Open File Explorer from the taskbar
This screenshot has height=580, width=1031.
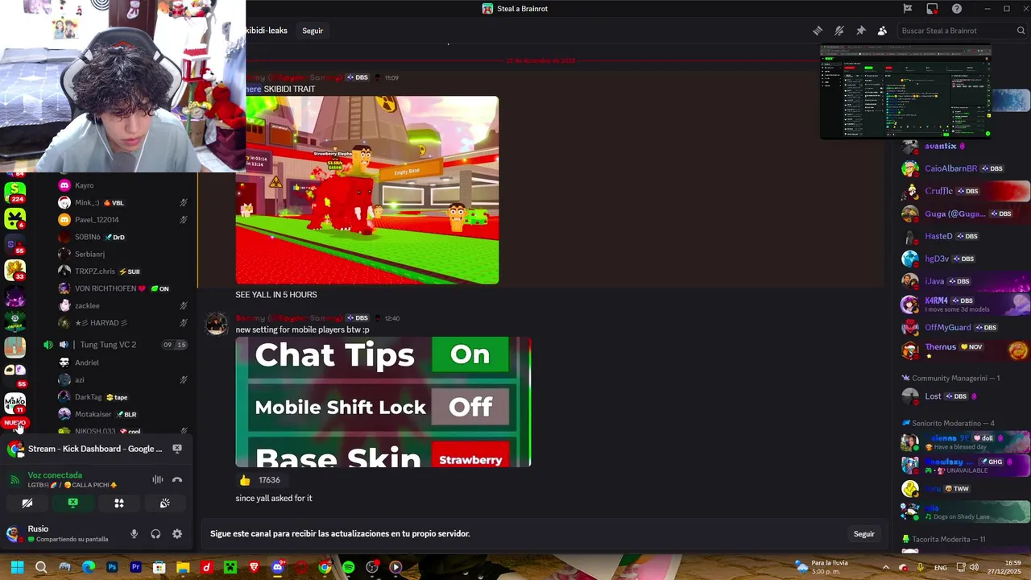(183, 567)
